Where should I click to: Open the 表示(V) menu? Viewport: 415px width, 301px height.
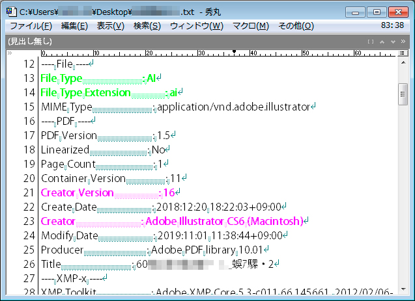(110, 26)
